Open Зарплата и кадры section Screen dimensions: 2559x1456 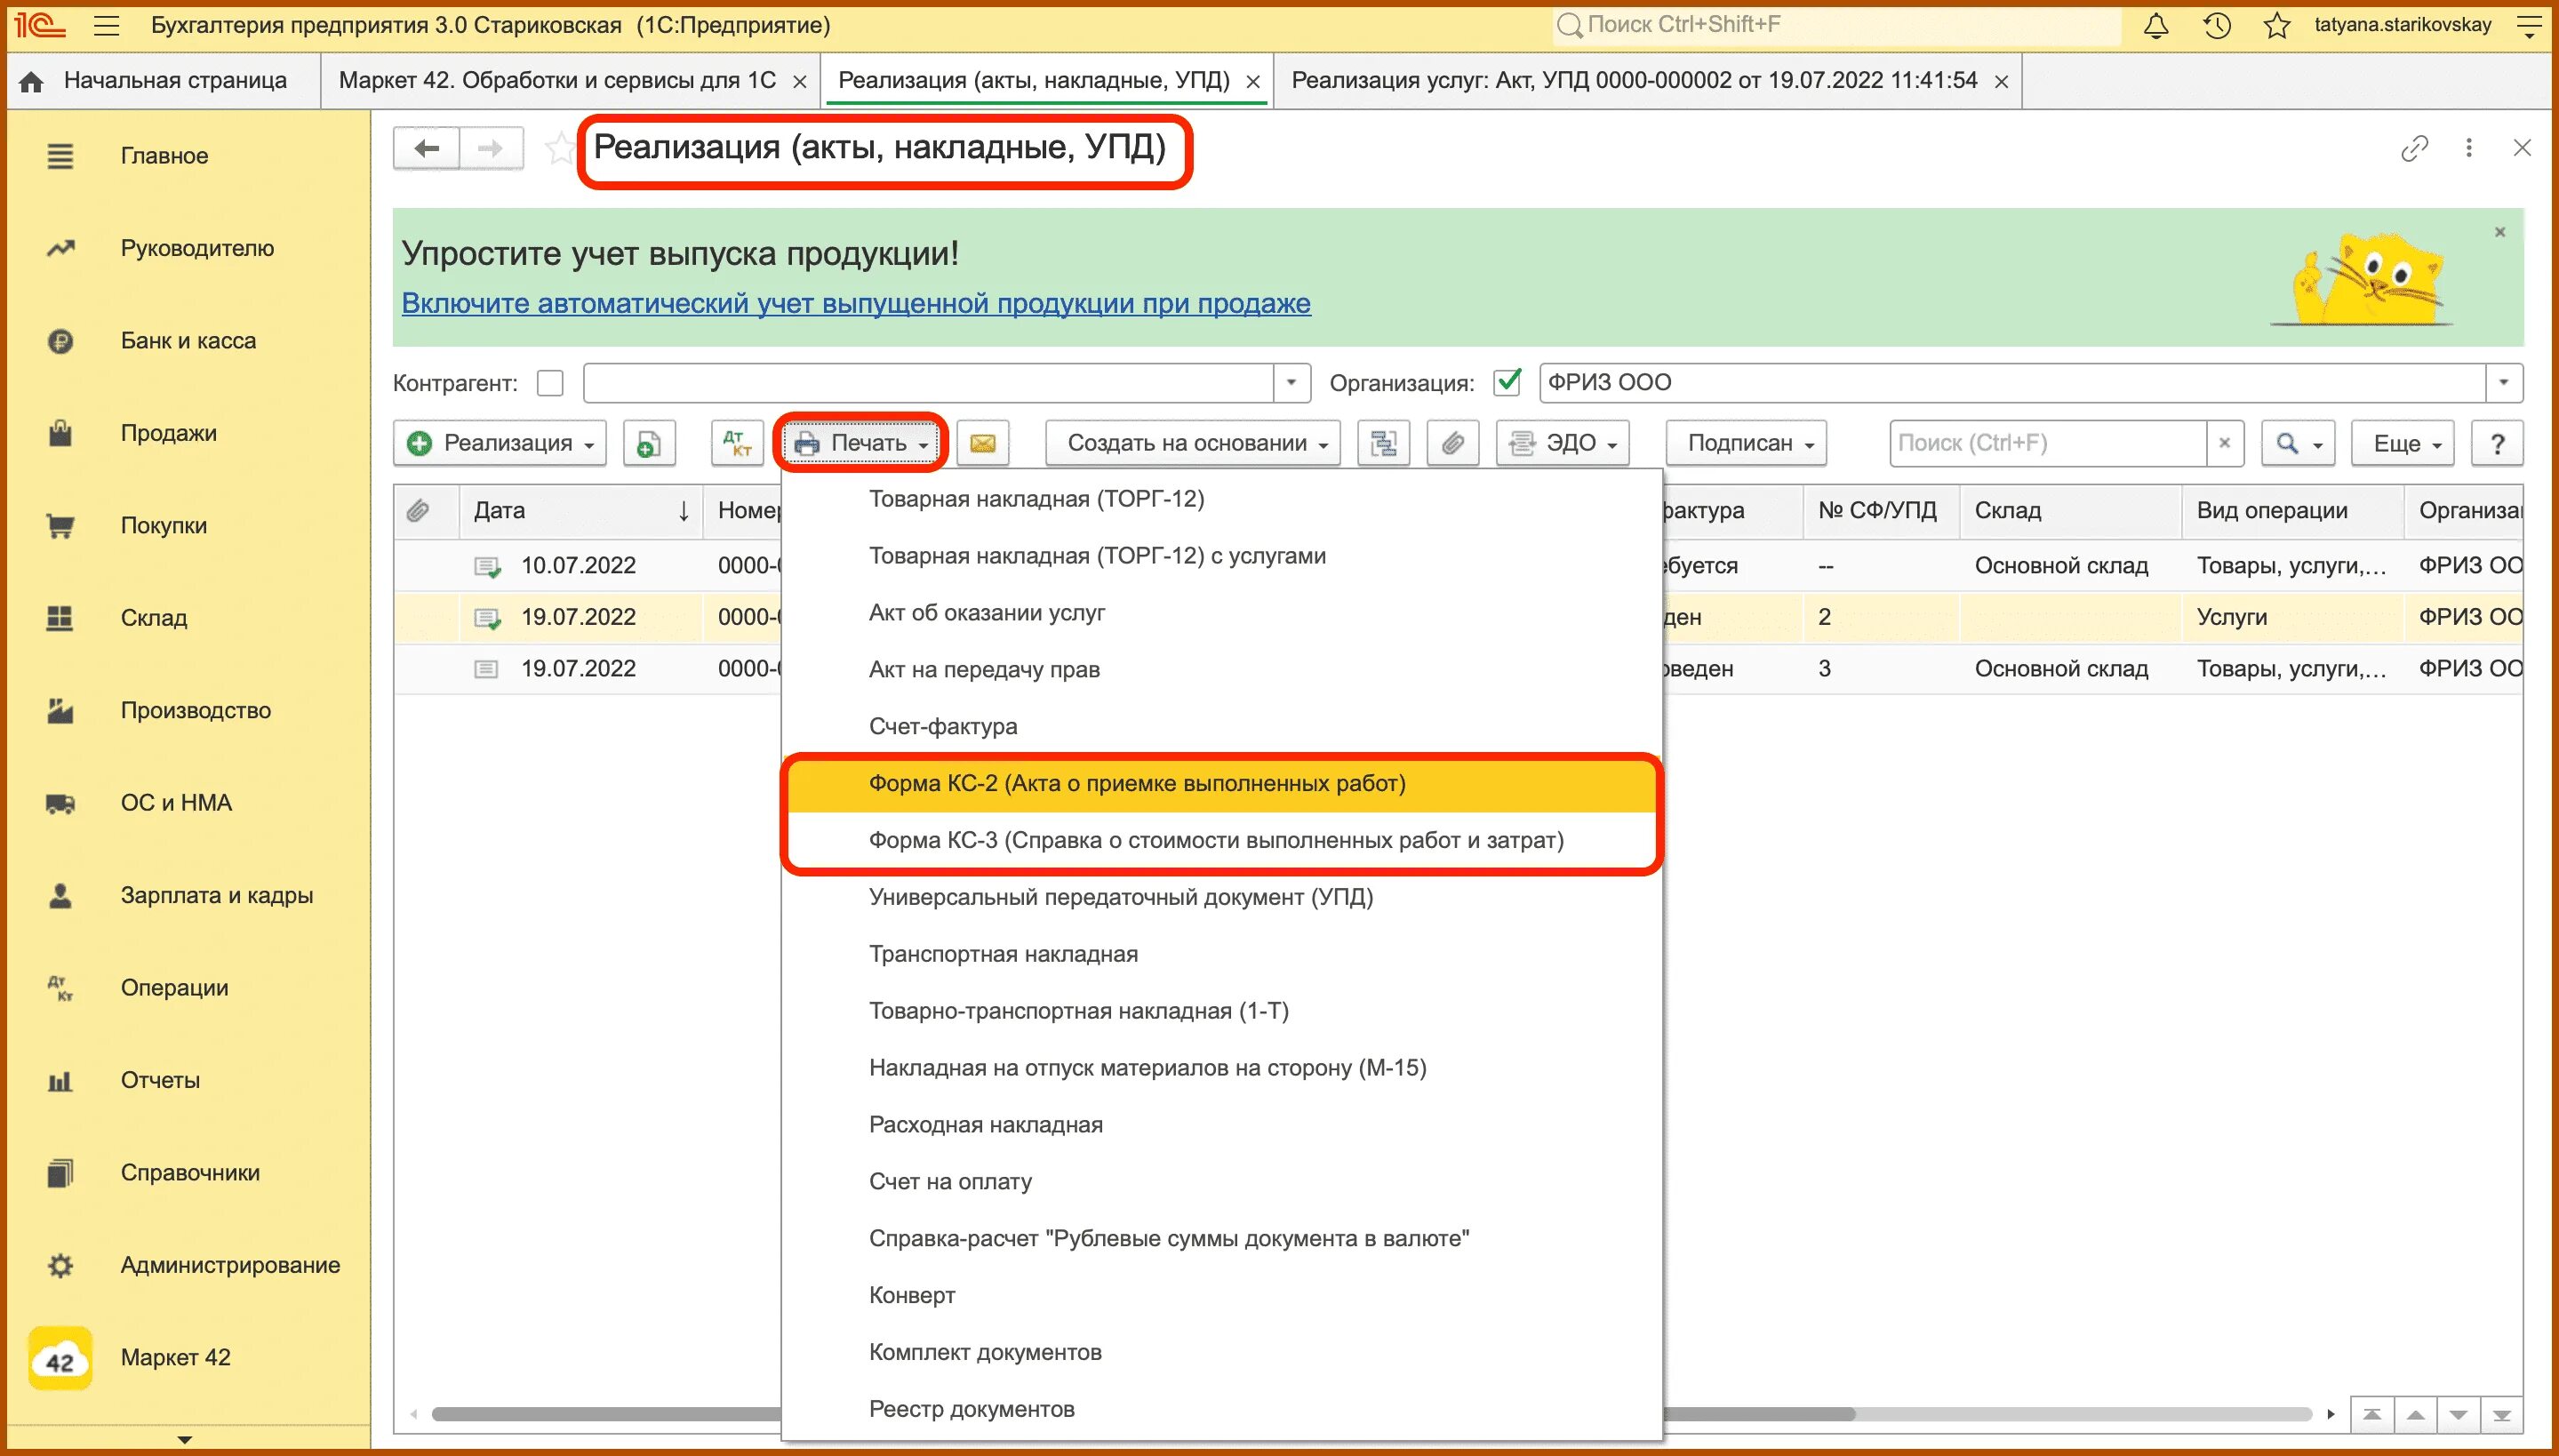pos(216,896)
